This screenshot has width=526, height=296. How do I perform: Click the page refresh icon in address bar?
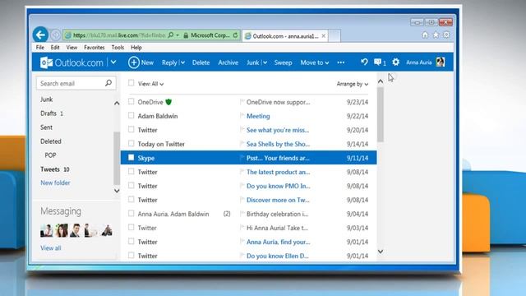coord(236,35)
